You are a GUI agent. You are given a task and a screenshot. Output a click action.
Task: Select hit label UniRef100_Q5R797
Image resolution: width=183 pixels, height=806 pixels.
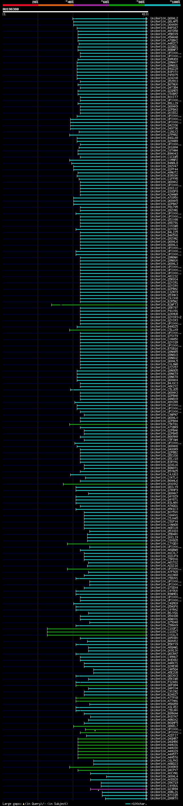point(164,308)
